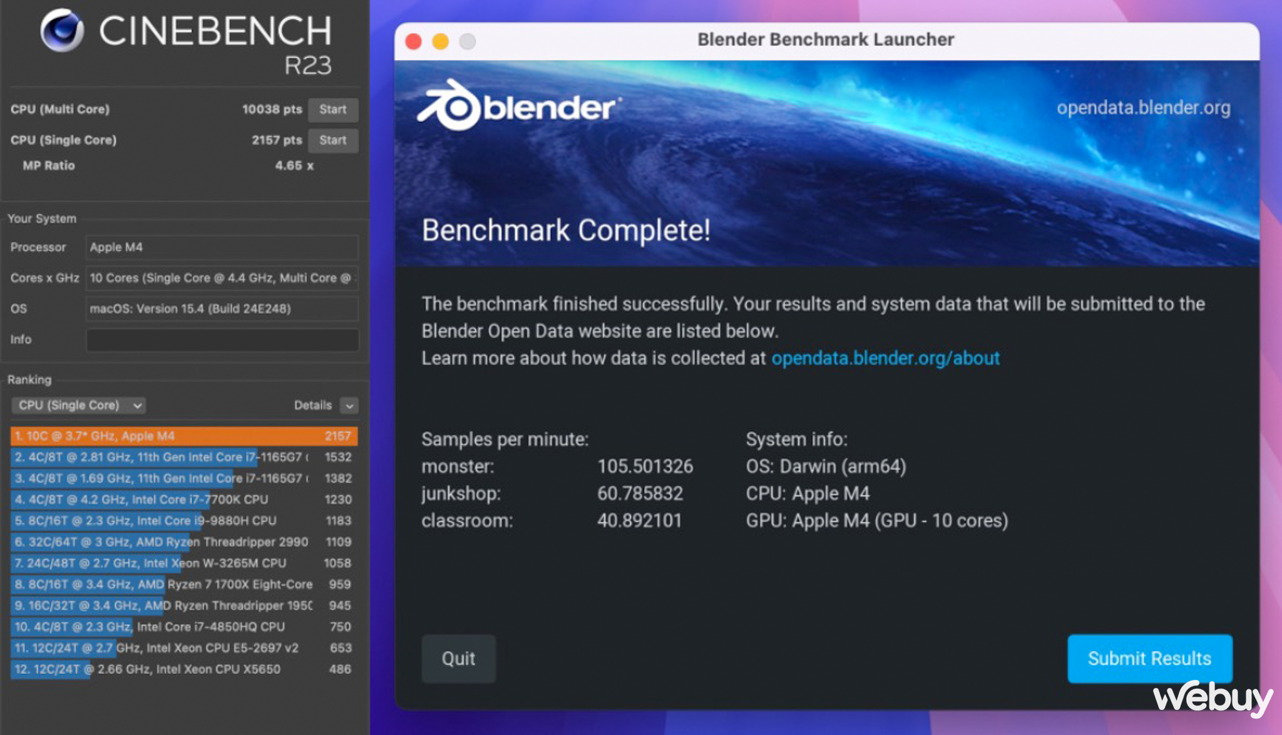This screenshot has width=1282, height=735.
Task: Click the Blender logo in the launcher
Action: click(x=519, y=105)
